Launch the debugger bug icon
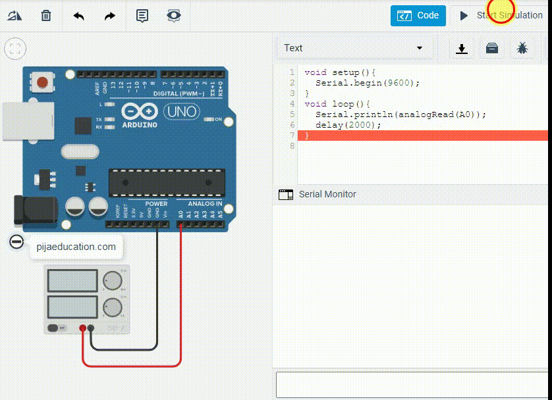The image size is (552, 400). [524, 48]
